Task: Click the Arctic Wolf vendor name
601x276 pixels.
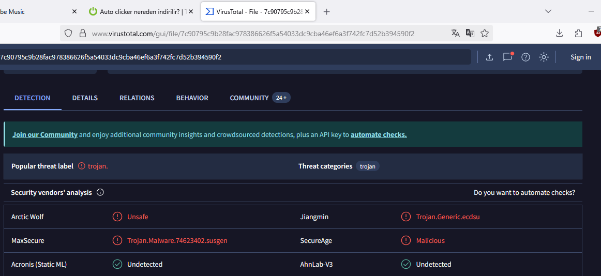Action: click(27, 217)
